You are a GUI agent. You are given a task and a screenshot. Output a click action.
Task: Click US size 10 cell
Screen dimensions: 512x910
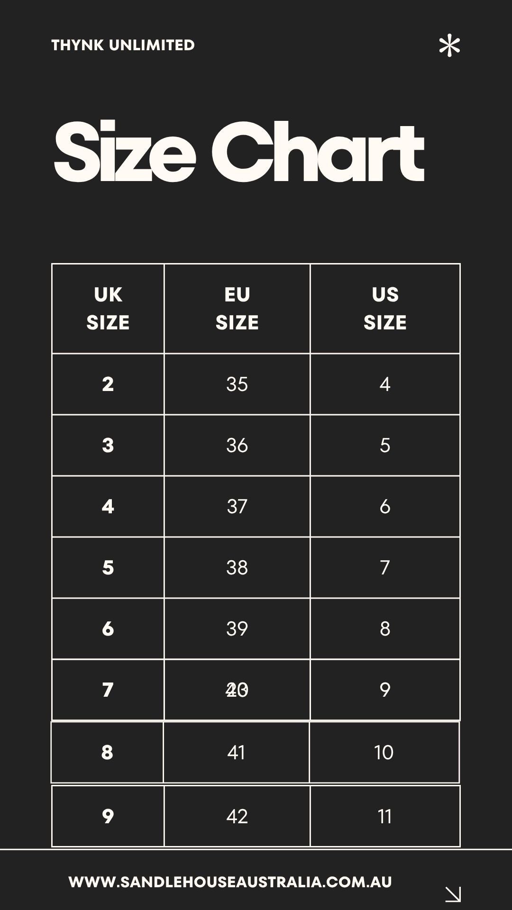(384, 752)
